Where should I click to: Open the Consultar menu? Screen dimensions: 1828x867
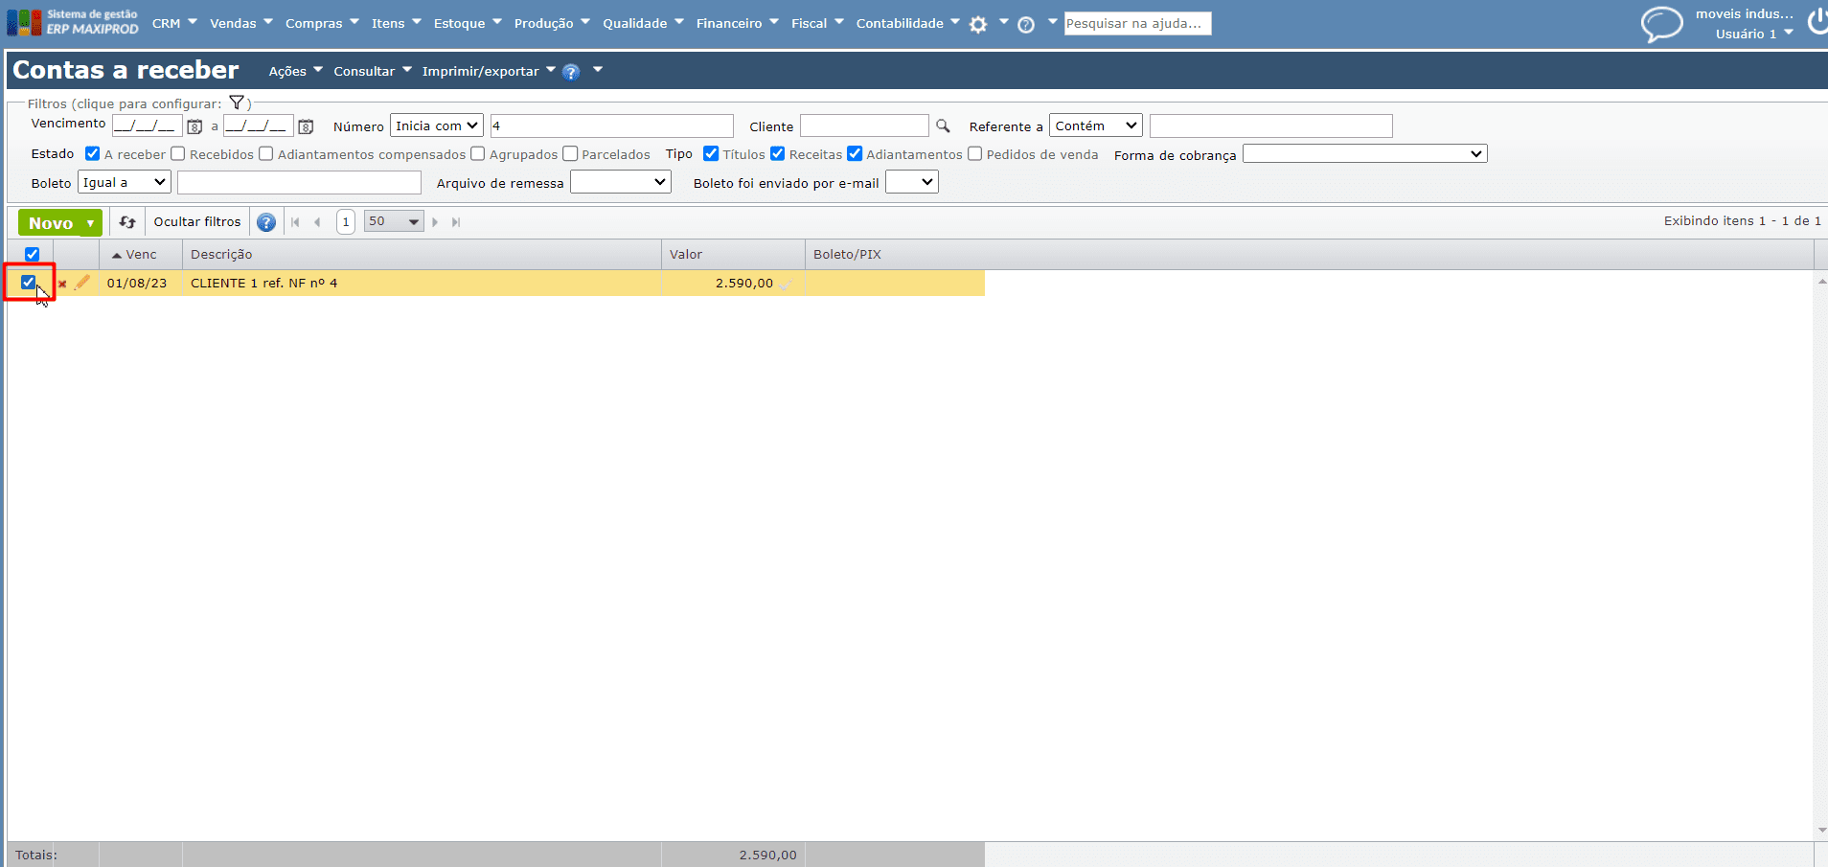click(x=373, y=71)
